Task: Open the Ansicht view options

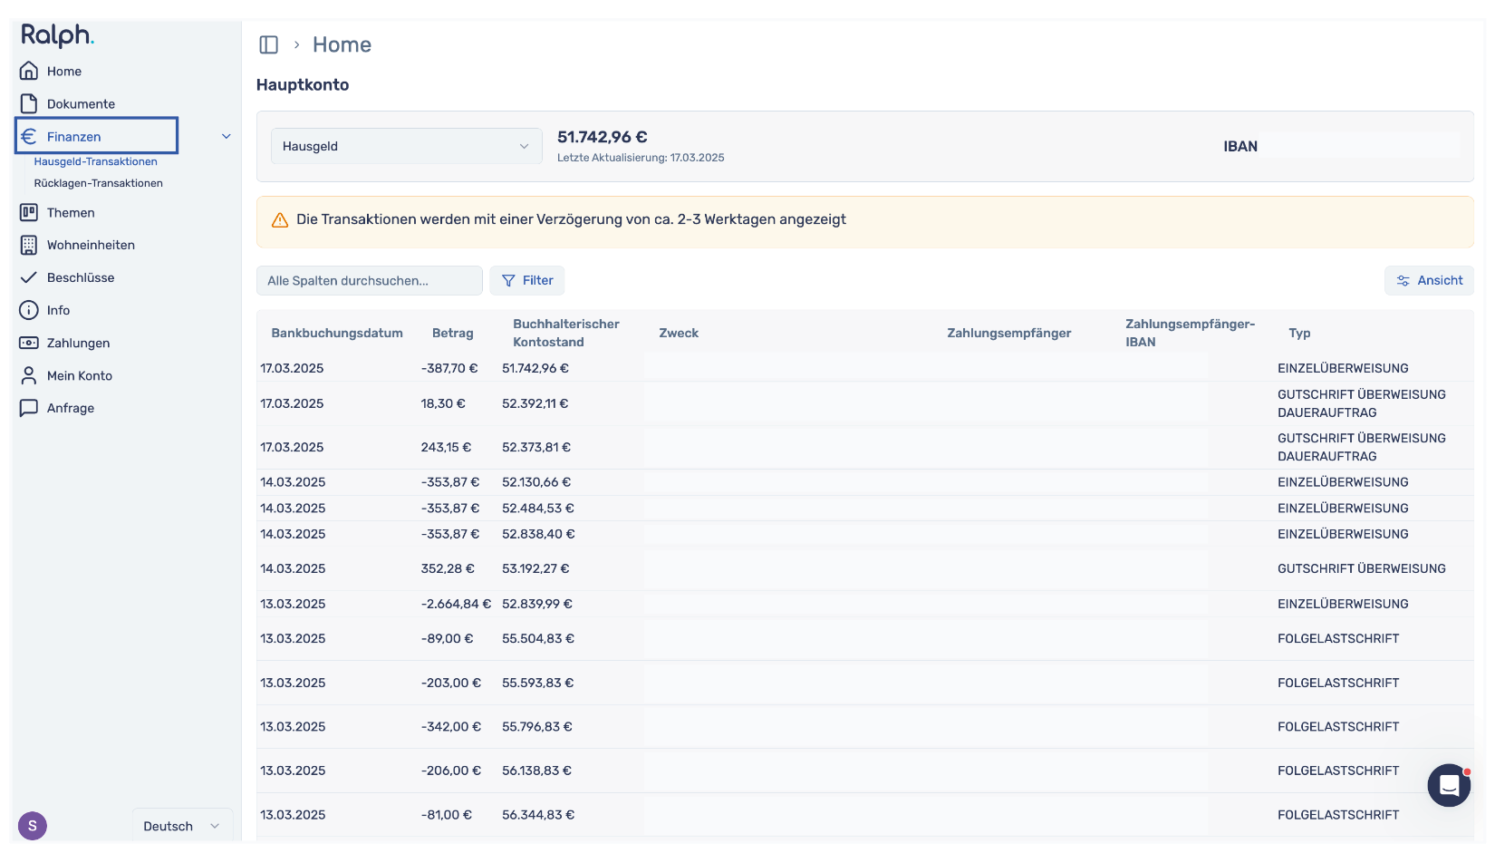Action: tap(1429, 280)
